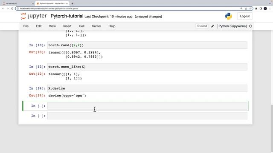Open the browser extensions puzzle icon
273x153 pixels.
(256, 8)
